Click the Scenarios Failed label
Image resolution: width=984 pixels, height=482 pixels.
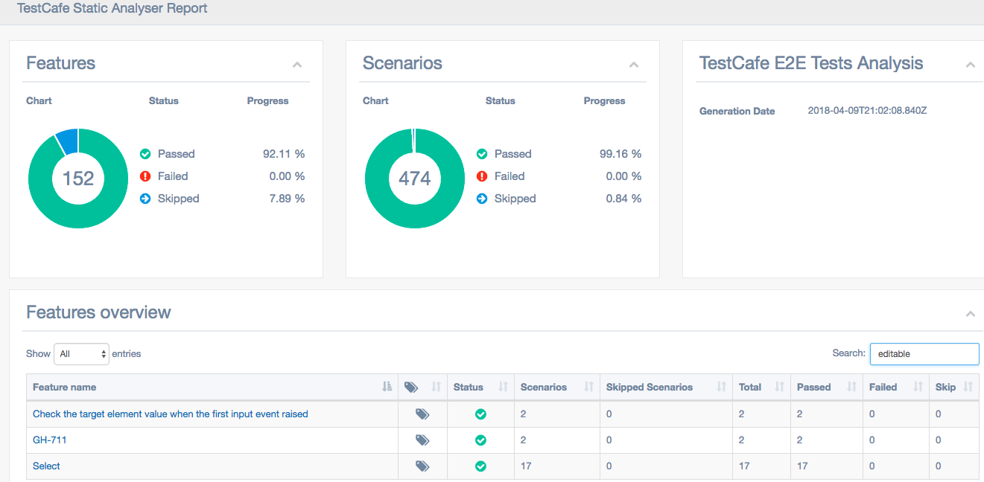click(x=510, y=176)
